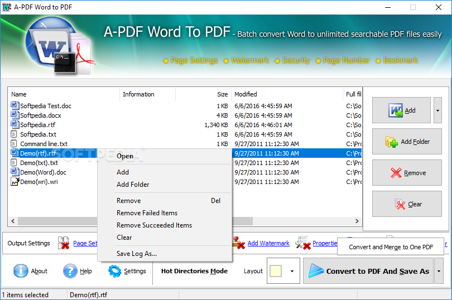Select the Command line.txt file name

(x=44, y=144)
